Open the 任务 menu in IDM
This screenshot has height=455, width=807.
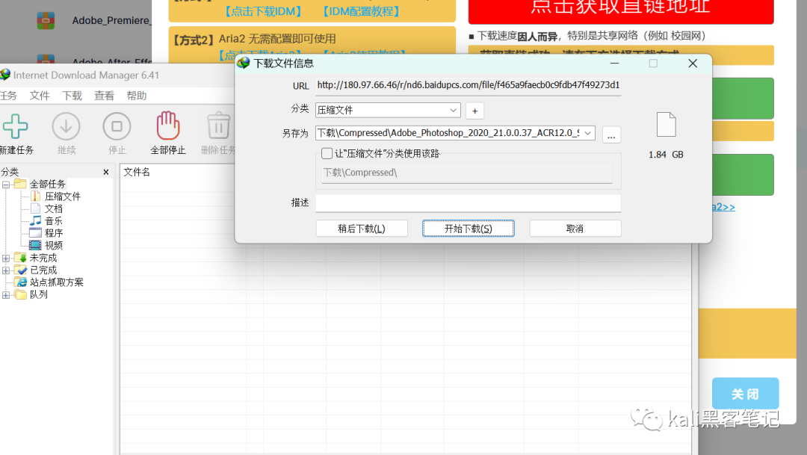coord(8,96)
